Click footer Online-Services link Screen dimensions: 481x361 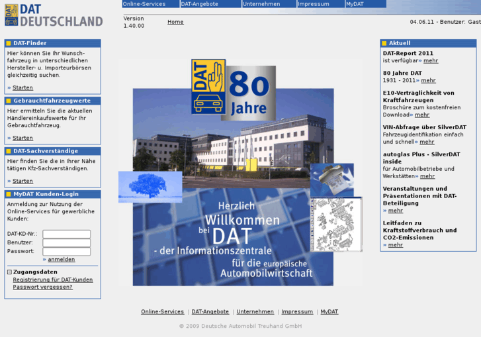click(x=163, y=311)
